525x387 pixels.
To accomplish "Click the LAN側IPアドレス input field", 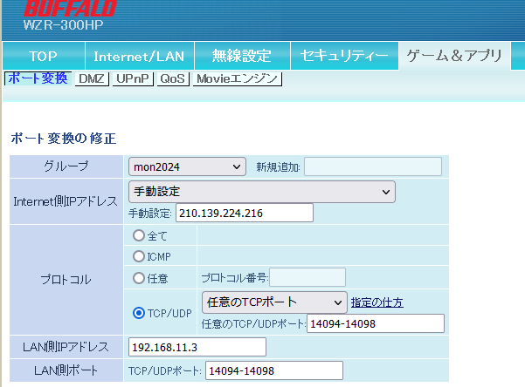I will [197, 347].
